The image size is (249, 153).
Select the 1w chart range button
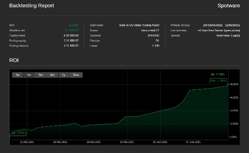17,75
